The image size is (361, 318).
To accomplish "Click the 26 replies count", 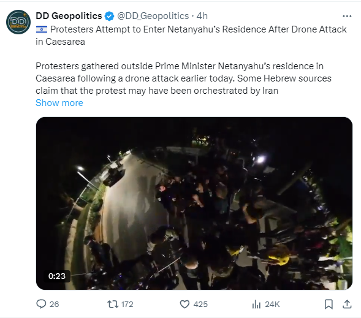I will click(55, 304).
